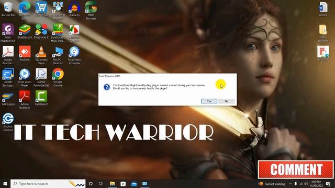Select the SAP Logon shortcut

8,99
